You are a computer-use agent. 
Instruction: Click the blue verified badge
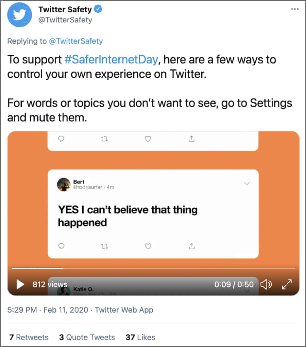[x=98, y=10]
